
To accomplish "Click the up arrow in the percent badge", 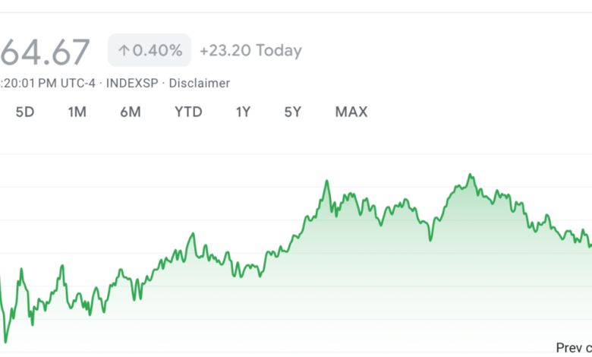I will point(124,51).
